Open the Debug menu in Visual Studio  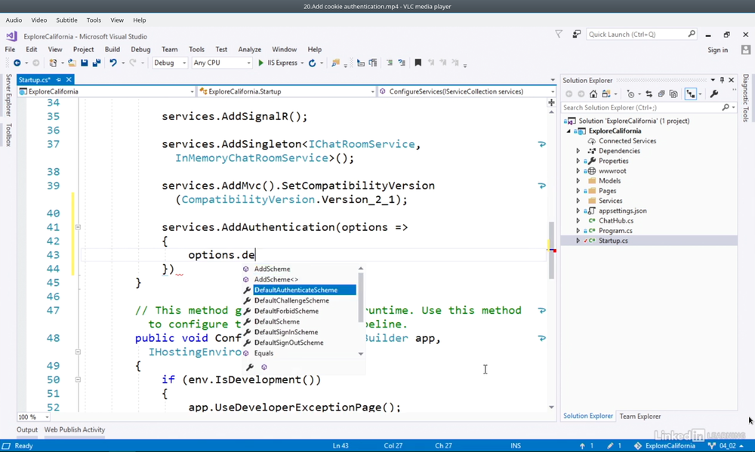tap(140, 50)
